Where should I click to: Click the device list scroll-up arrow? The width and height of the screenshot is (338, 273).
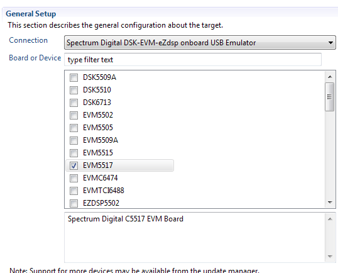click(x=330, y=77)
